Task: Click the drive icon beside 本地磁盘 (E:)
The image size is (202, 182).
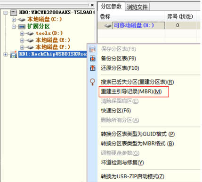Action: pyautogui.click(x=30, y=40)
